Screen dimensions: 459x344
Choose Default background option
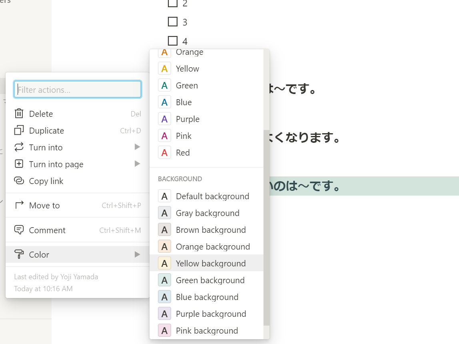tap(206, 196)
